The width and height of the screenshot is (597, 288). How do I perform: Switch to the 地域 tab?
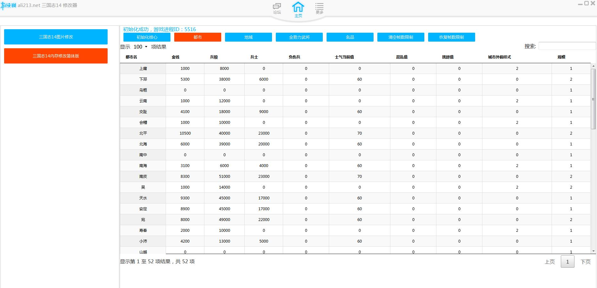(248, 37)
